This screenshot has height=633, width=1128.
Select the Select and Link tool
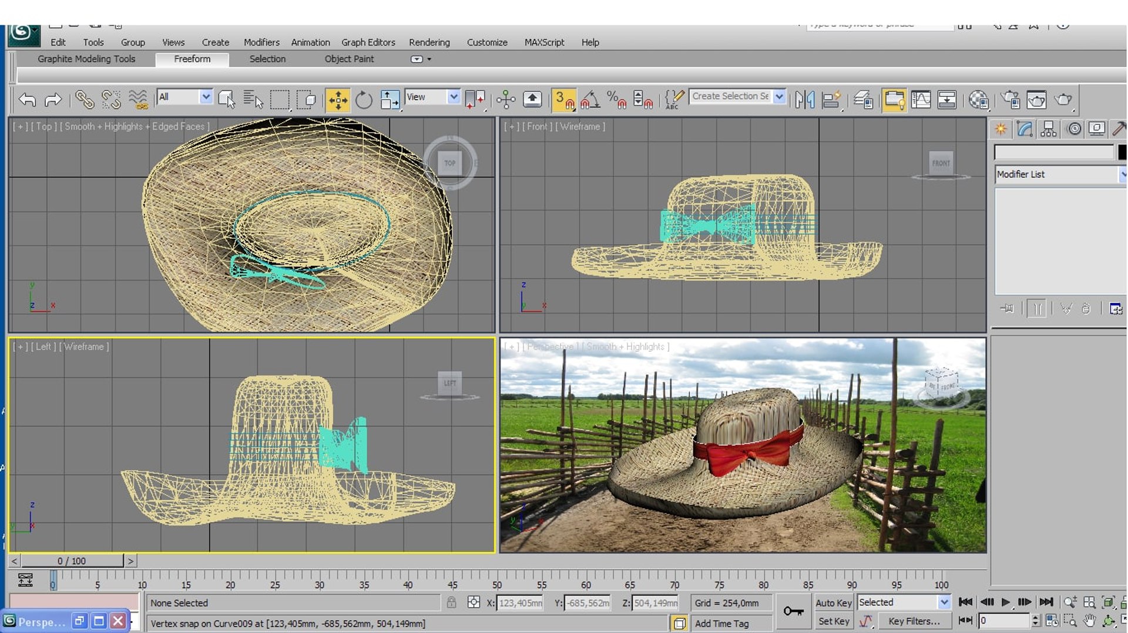tap(84, 100)
